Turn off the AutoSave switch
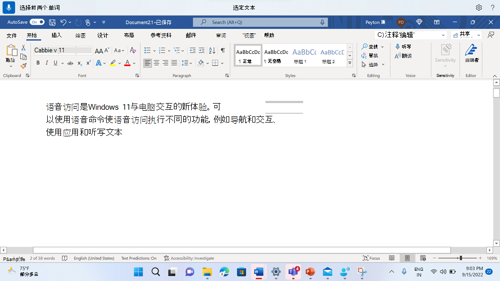This screenshot has width=500, height=281. pos(37,22)
